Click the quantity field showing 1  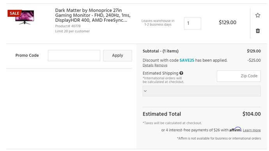point(193,23)
